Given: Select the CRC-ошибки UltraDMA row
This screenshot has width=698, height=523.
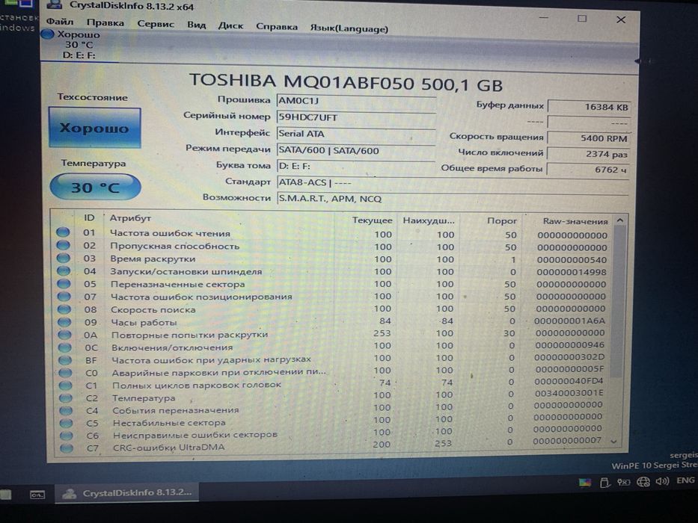Looking at the screenshot, I should [x=333, y=445].
